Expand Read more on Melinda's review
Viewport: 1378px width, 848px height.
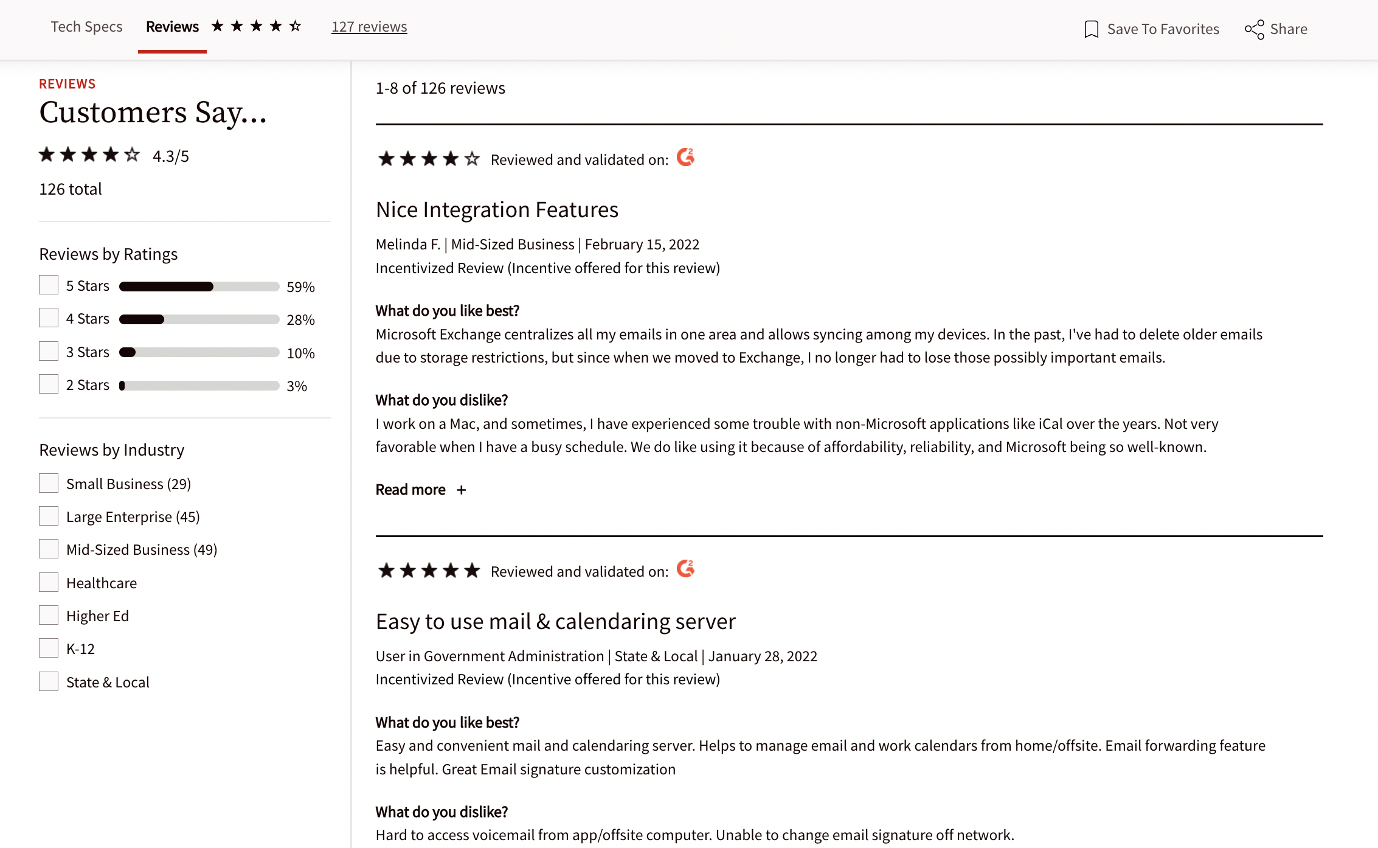point(421,490)
